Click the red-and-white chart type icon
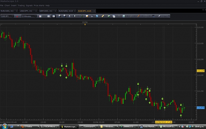This screenshot has height=129, width=206. point(40,16)
